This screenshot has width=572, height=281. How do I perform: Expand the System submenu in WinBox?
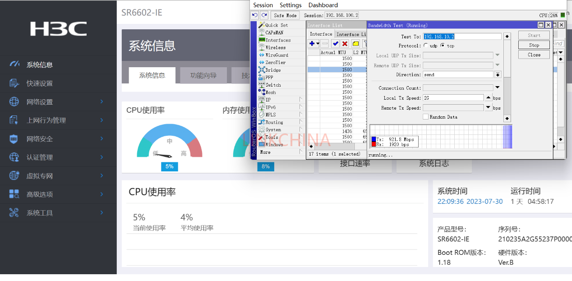click(301, 129)
